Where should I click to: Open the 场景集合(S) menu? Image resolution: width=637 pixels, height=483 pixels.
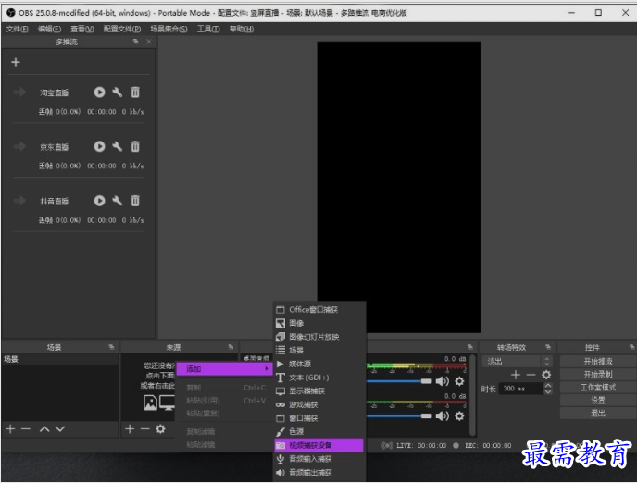click(x=169, y=29)
